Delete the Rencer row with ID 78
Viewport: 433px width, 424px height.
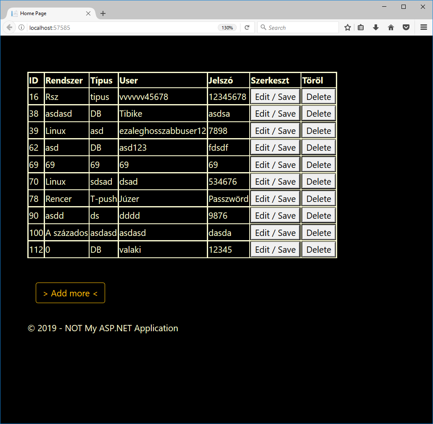[319, 199]
